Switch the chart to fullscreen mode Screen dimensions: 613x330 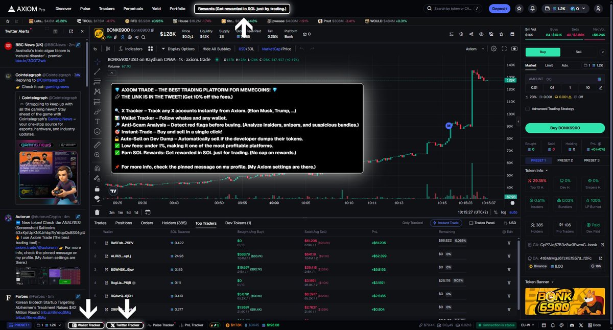click(504, 49)
